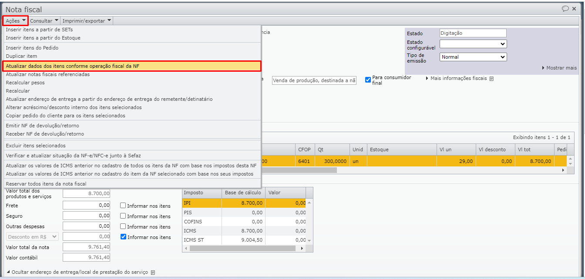Collapse Ocultar endereço de entrega section
This screenshot has width=585, height=279.
pyautogui.click(x=77, y=272)
